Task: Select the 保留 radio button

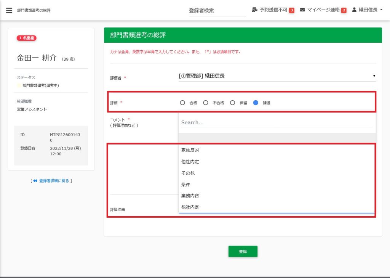Action: point(232,103)
